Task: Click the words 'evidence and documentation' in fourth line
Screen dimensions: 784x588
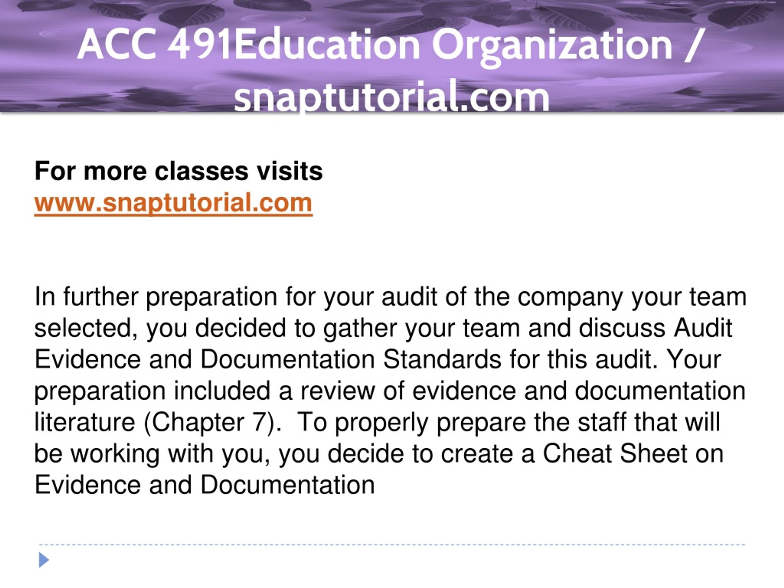Action: click(x=579, y=390)
